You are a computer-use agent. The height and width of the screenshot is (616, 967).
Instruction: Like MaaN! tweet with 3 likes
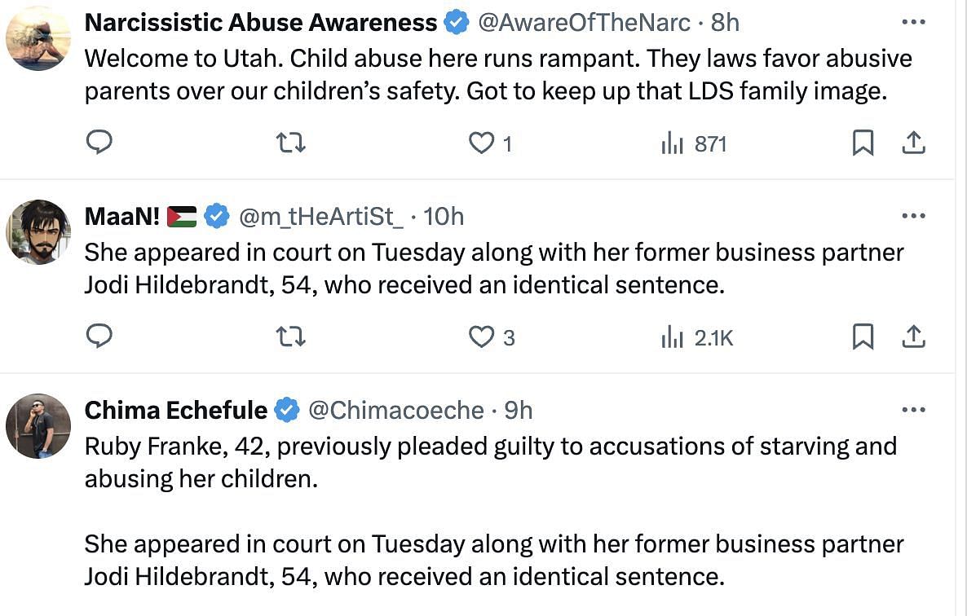click(x=481, y=337)
